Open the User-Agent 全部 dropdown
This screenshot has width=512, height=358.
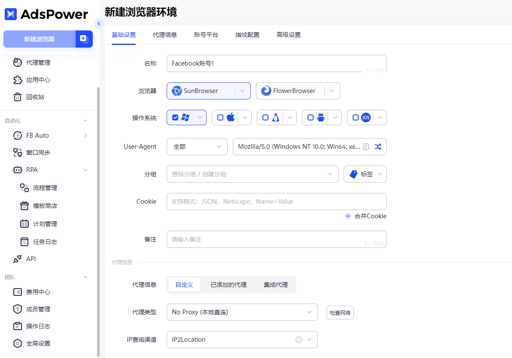click(x=197, y=147)
